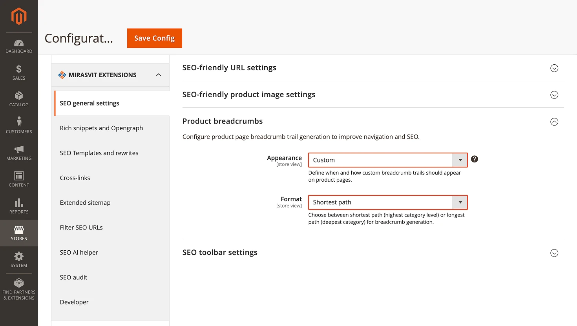The height and width of the screenshot is (326, 577).
Task: Open the Marketing sidebar icon
Action: click(19, 152)
